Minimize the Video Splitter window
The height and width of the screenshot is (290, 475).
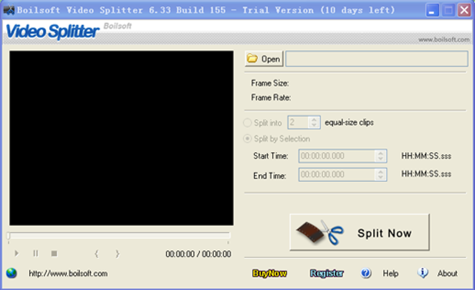432,10
